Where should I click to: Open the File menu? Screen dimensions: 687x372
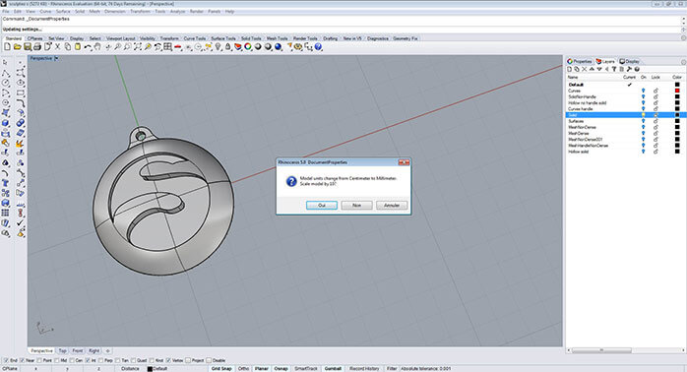tap(6, 12)
